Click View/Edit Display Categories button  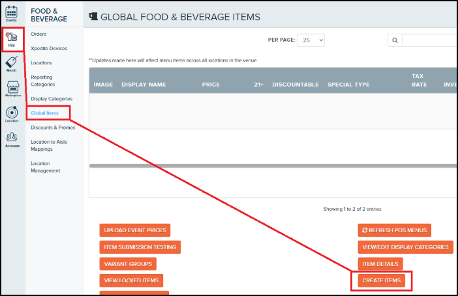(x=405, y=247)
